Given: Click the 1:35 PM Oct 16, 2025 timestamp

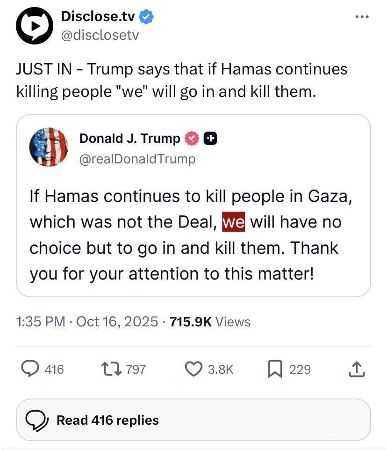Looking at the screenshot, I should pyautogui.click(x=87, y=322).
